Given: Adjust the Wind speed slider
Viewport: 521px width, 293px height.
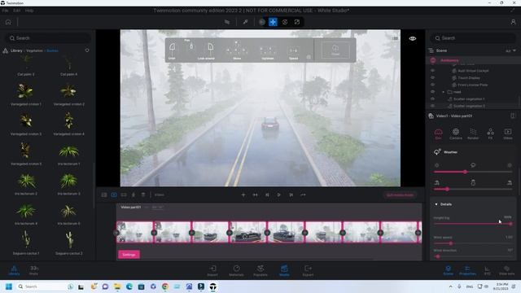Looking at the screenshot, I should pos(473,243).
